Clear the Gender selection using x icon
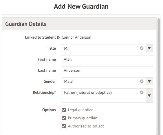The height and width of the screenshot is (135, 163). [142, 81]
